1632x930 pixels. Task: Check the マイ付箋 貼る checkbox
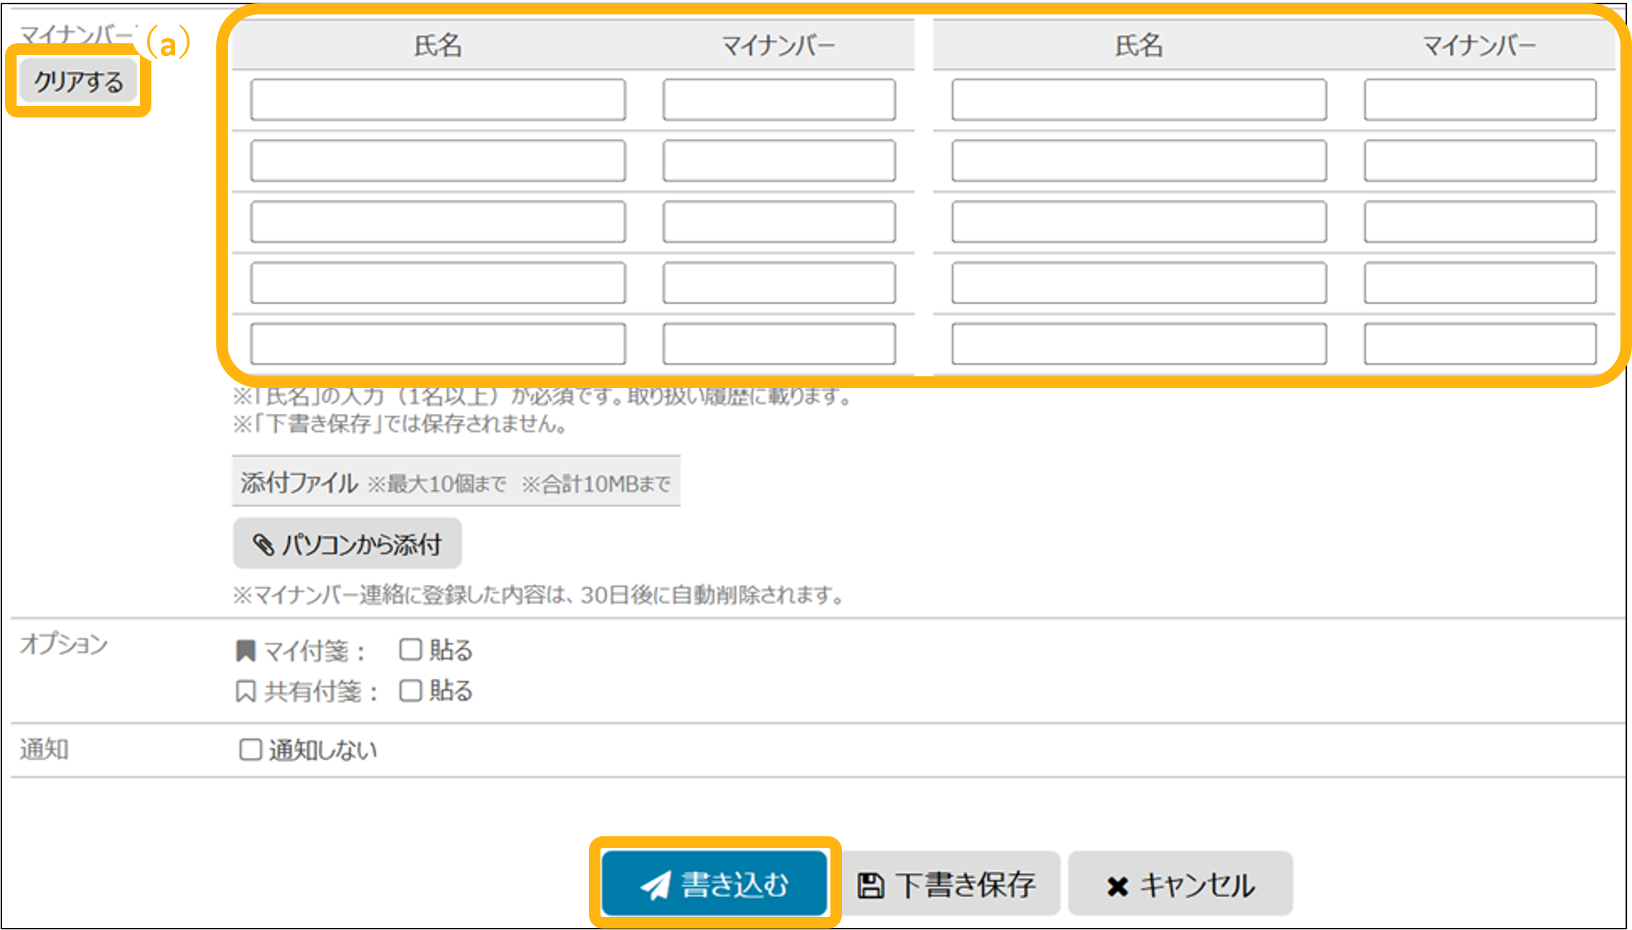(410, 650)
